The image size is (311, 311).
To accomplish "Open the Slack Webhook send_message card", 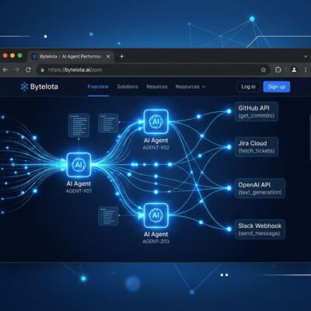I will pos(260,229).
